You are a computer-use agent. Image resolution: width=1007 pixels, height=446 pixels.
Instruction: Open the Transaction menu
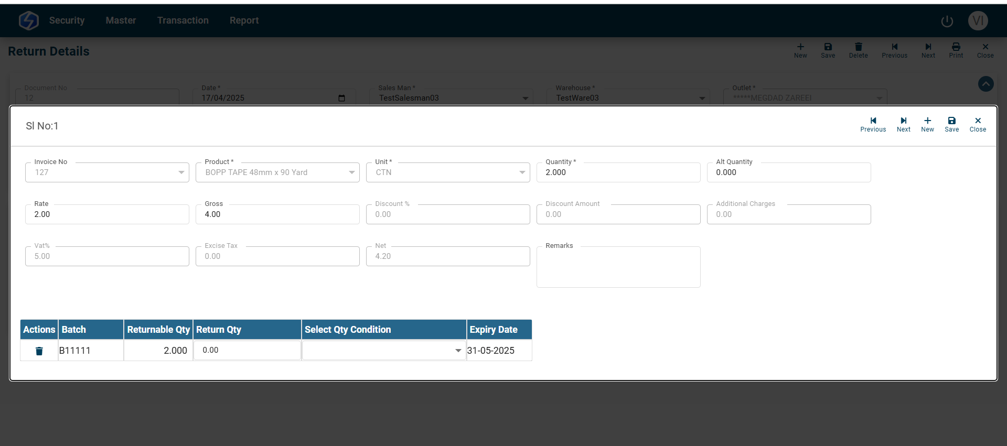pos(183,20)
